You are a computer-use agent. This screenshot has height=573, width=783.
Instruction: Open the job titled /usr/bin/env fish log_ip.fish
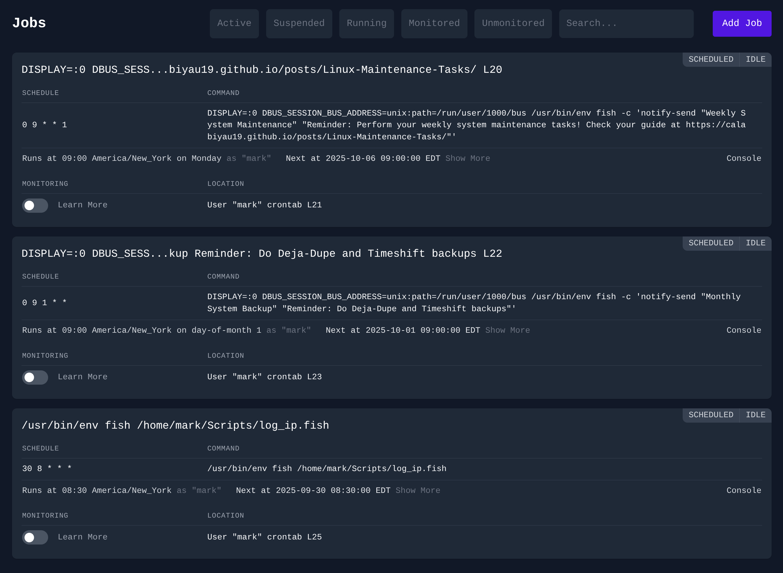click(175, 425)
